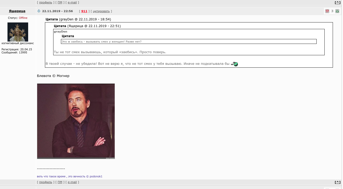Viewport: 343px width, 189px height.
Task: Open the eye-rolling man image in the post
Action: pyautogui.click(x=76, y=121)
